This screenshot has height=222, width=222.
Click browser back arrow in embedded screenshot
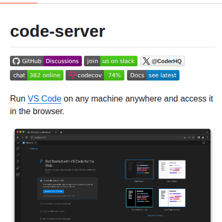click(x=18, y=137)
